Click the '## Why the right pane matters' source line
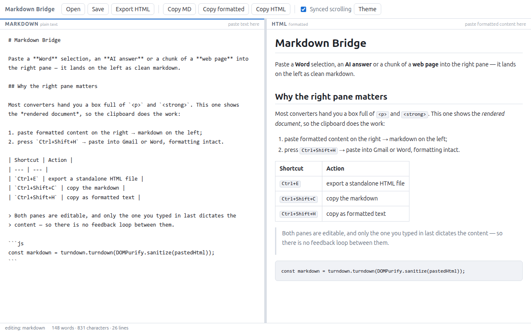The image size is (531, 332). [x=53, y=86]
